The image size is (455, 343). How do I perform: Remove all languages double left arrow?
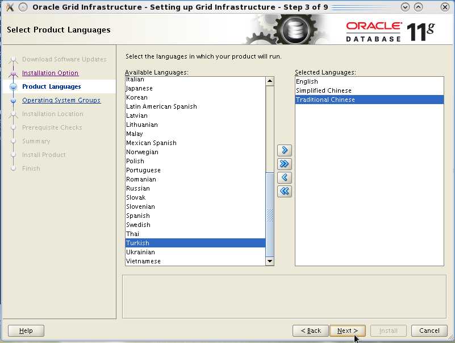(285, 191)
